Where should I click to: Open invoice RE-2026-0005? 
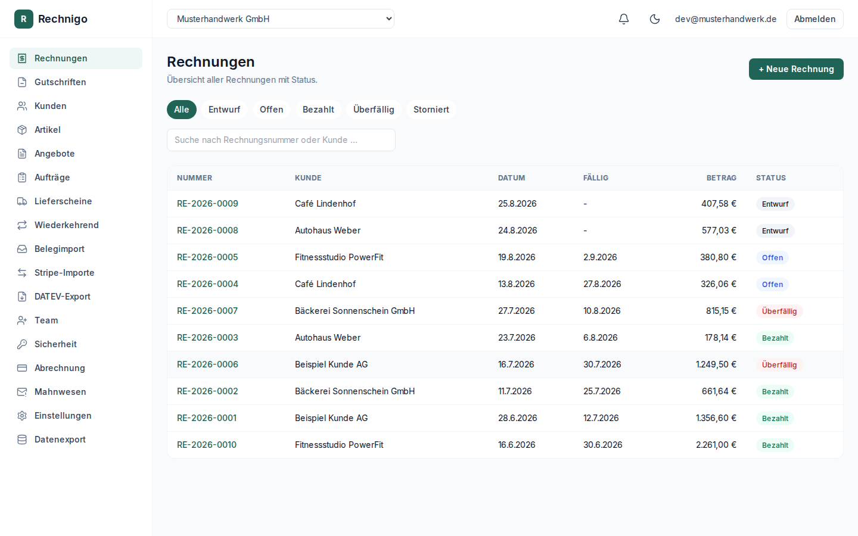(207, 257)
